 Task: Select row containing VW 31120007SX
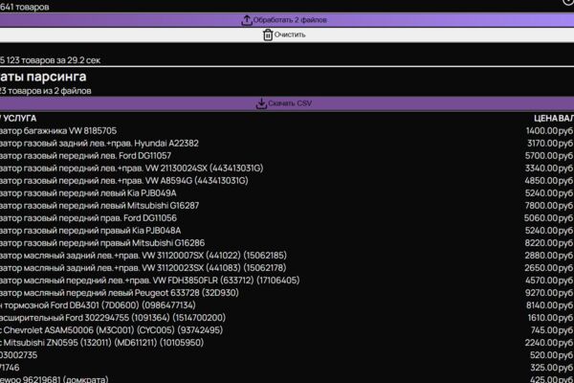(287, 256)
